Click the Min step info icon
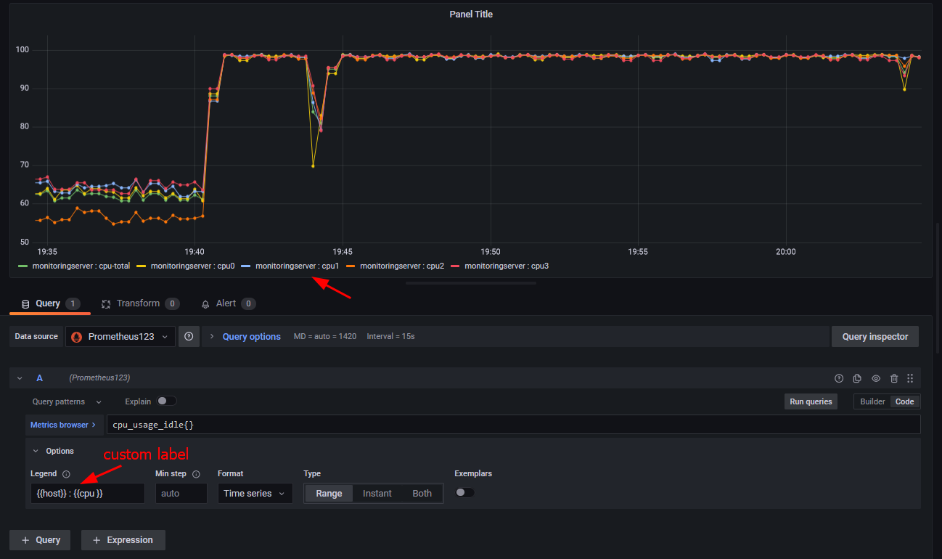 (x=195, y=474)
